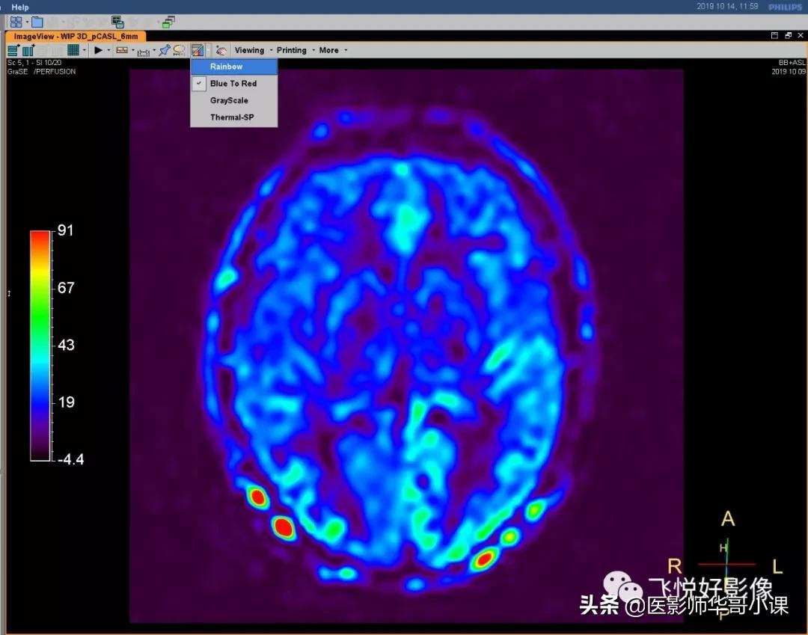Click the scale maximum value 91
The image size is (808, 635).
coord(65,230)
